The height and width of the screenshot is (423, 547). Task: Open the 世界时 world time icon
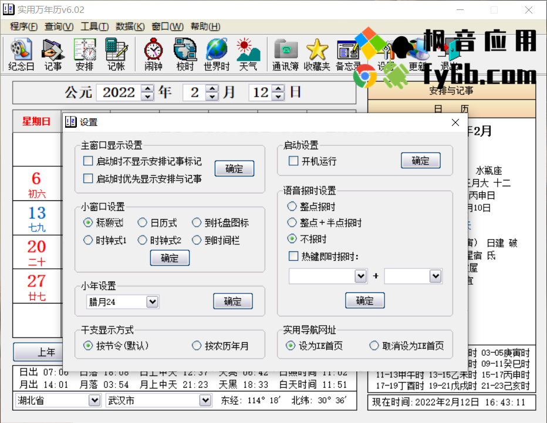click(x=217, y=54)
